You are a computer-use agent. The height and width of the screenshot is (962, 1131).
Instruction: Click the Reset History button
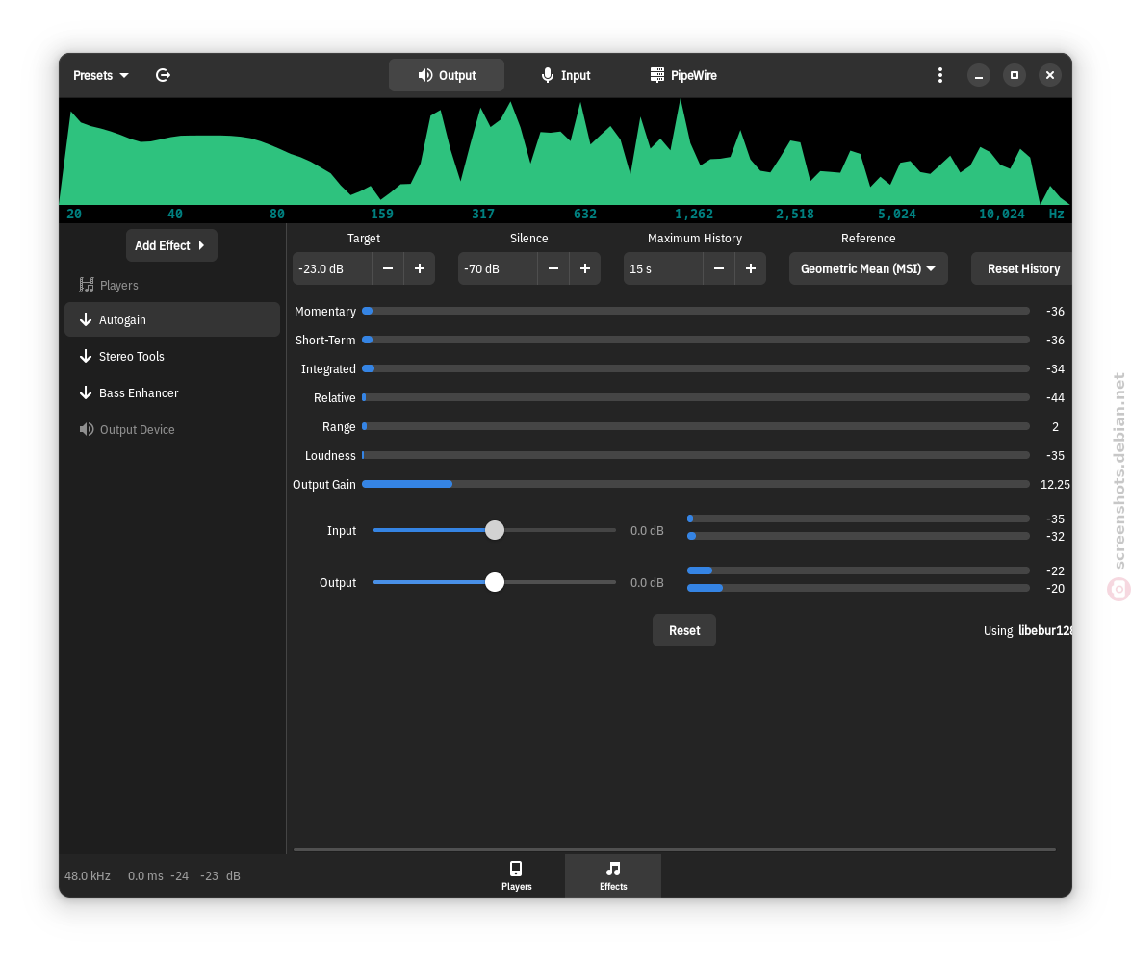(1022, 268)
